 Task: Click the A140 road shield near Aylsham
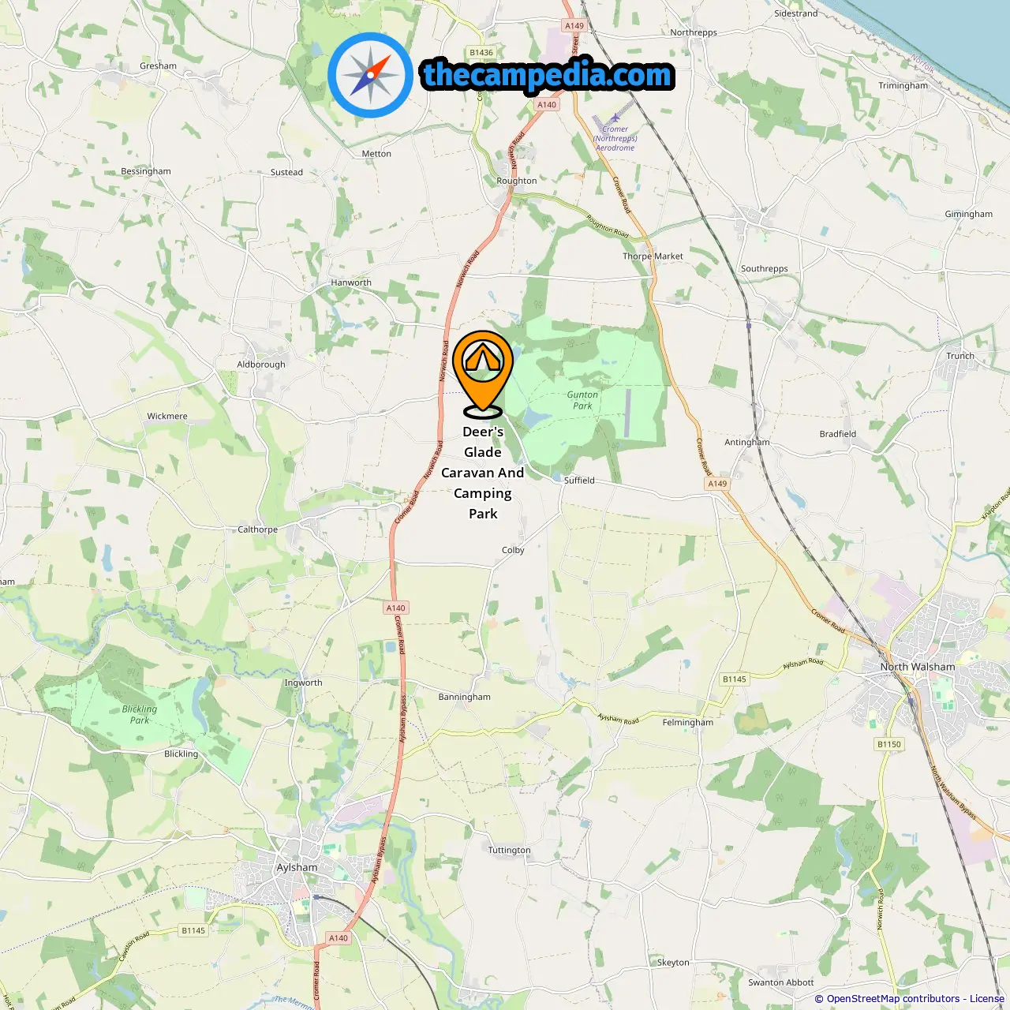[339, 938]
